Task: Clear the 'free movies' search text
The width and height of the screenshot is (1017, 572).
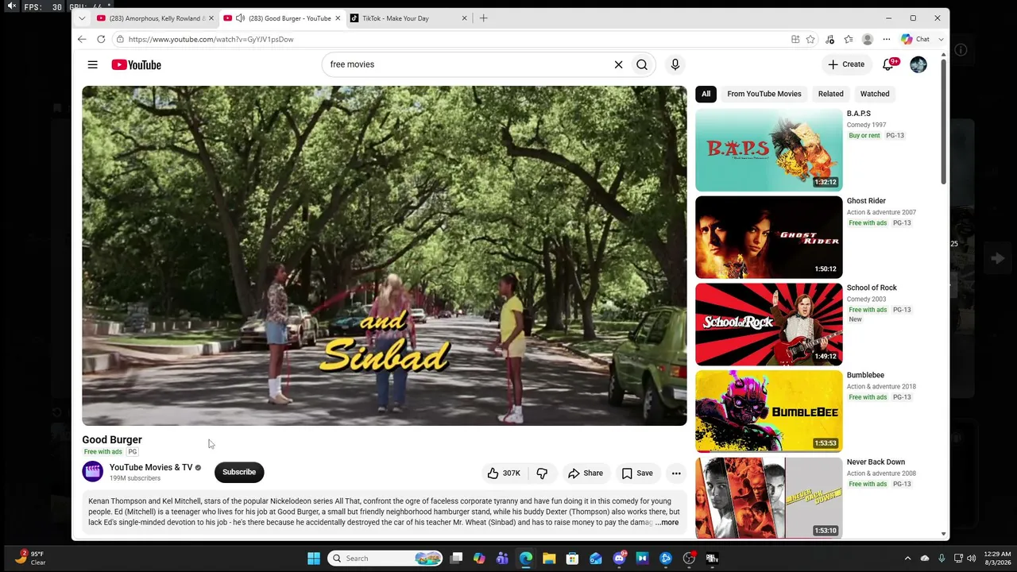Action: point(618,65)
